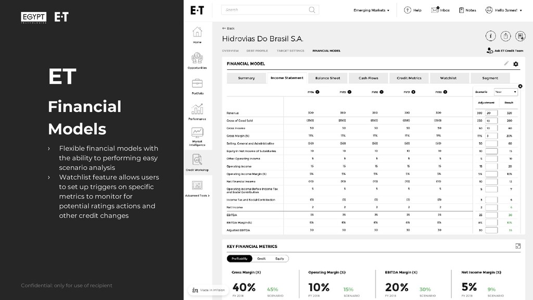This screenshot has width=533, height=300.
Task: Click the Made in InVision badge
Action: (208, 290)
